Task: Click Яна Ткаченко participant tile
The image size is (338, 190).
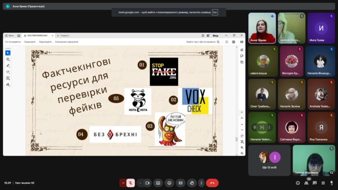Action: [x=321, y=127]
